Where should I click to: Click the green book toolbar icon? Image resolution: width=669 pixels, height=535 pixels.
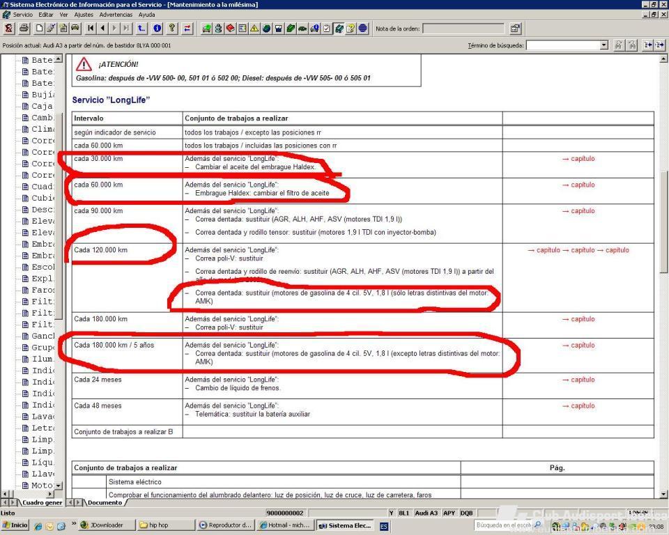tap(291, 29)
